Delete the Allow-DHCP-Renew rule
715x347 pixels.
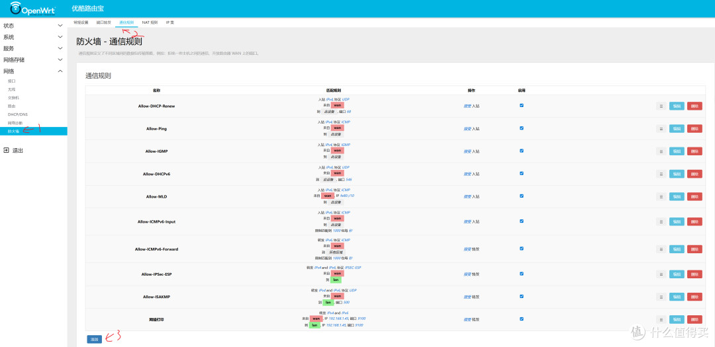(x=694, y=106)
